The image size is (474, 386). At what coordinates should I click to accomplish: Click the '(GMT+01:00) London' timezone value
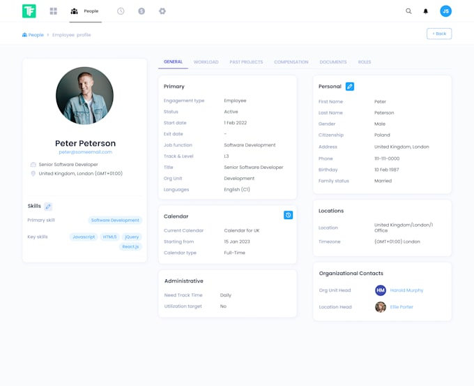[397, 242]
